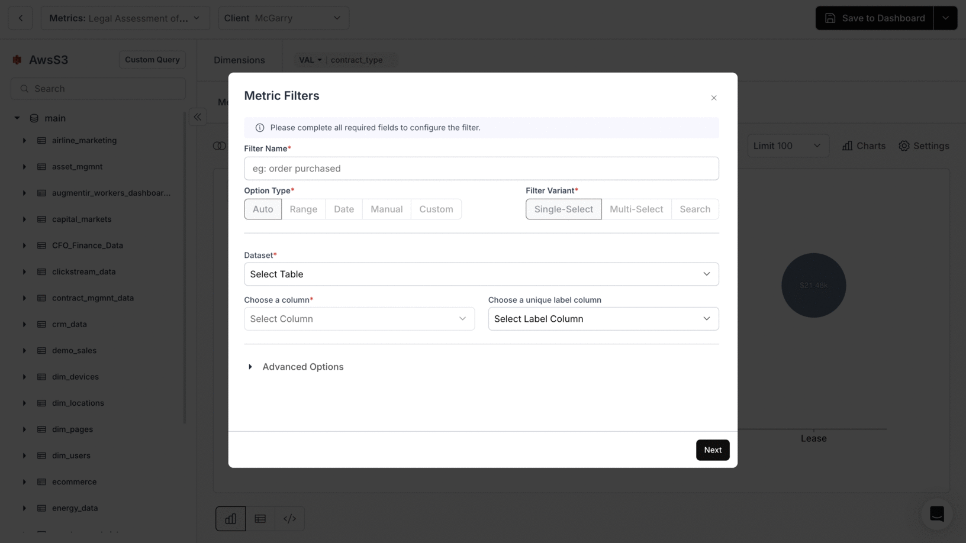Open the Select Table dataset dropdown

[x=481, y=274]
